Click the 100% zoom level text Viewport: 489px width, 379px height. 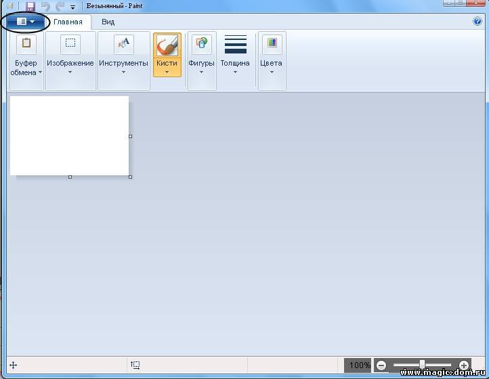[360, 365]
